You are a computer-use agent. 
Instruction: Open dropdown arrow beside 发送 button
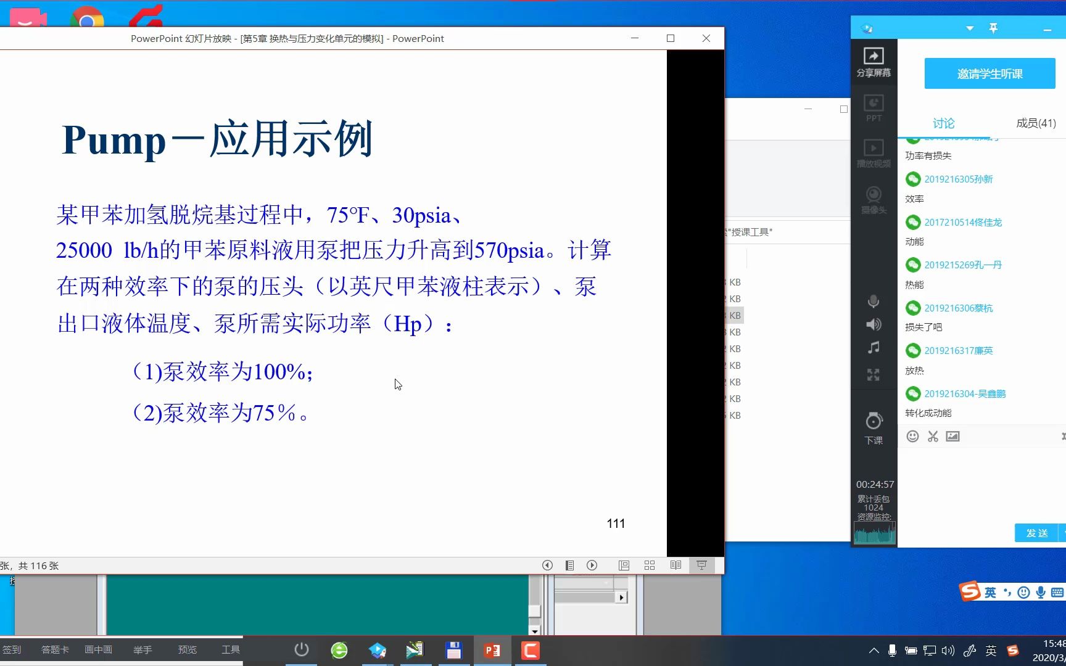click(x=1063, y=533)
